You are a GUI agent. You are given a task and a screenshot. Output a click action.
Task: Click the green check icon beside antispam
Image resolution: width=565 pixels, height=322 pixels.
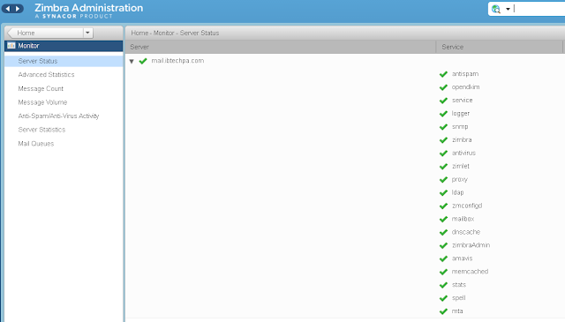[x=443, y=74]
